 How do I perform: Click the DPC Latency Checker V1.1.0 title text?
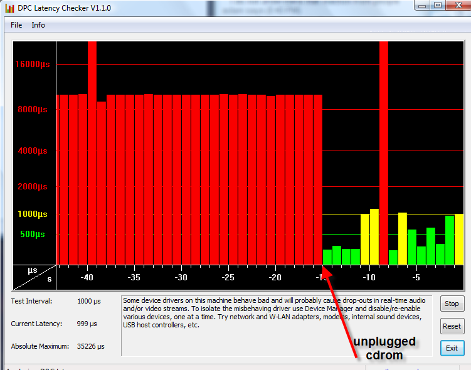click(64, 8)
